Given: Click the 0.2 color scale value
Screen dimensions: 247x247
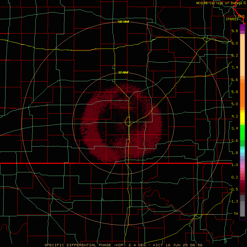Looking at the screenshot, I should tap(235, 177).
